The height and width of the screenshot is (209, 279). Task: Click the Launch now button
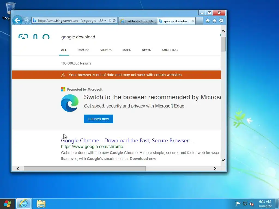click(x=99, y=119)
